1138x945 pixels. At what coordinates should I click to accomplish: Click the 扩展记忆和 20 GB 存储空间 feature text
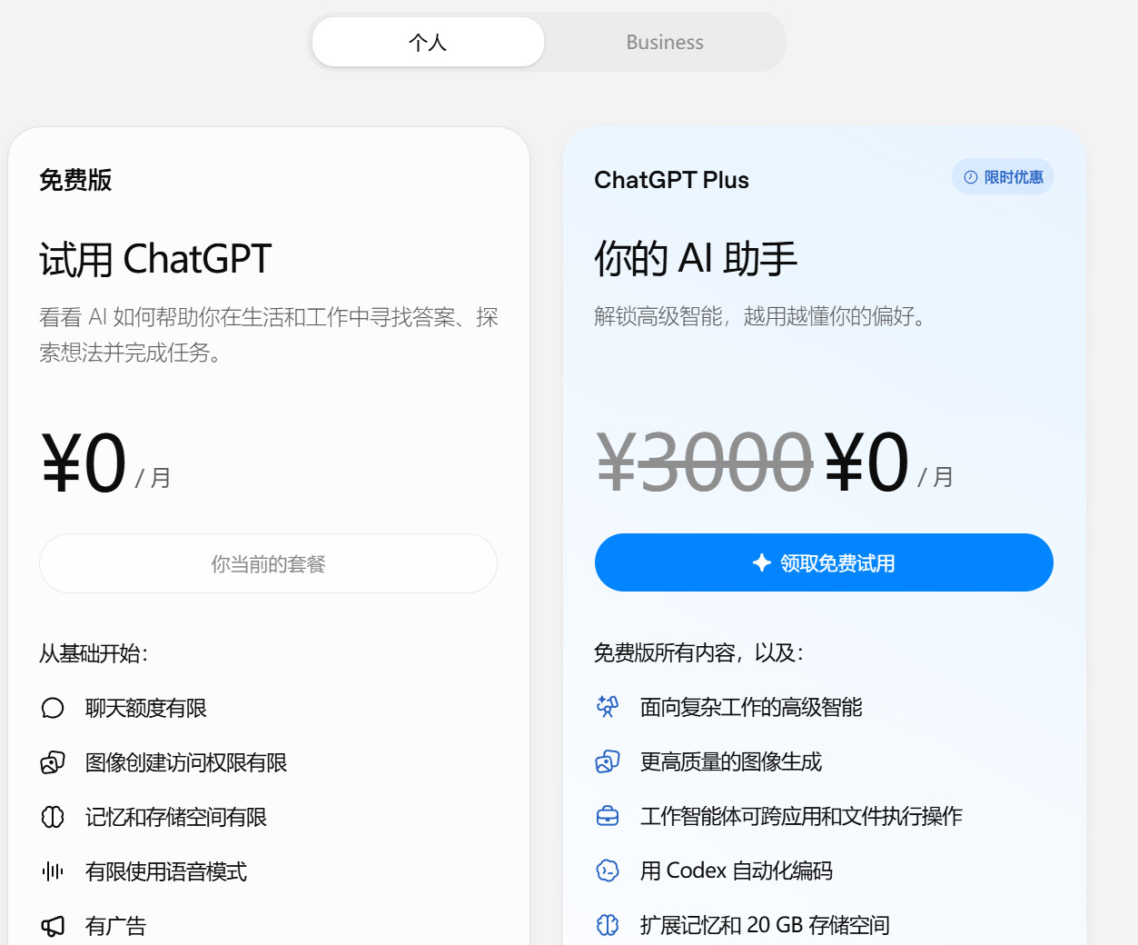point(765,925)
